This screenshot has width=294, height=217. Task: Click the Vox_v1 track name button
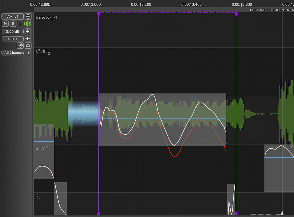point(12,16)
